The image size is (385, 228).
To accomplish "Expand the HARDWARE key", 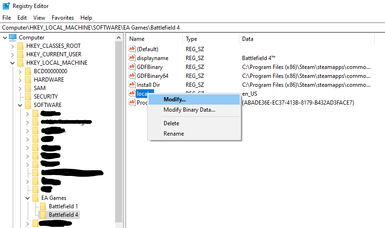I will coord(20,80).
